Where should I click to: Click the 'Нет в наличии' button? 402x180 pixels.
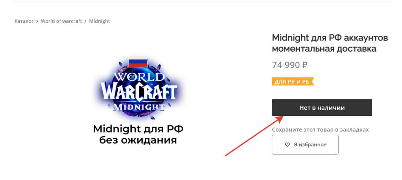[322, 108]
